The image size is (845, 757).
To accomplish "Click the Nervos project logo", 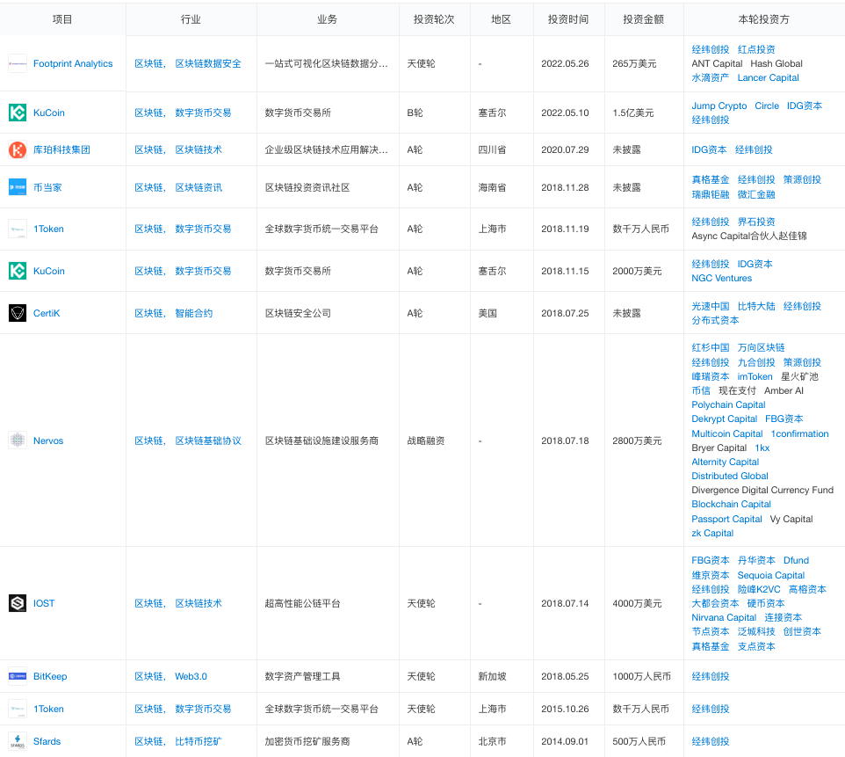I will tap(18, 440).
